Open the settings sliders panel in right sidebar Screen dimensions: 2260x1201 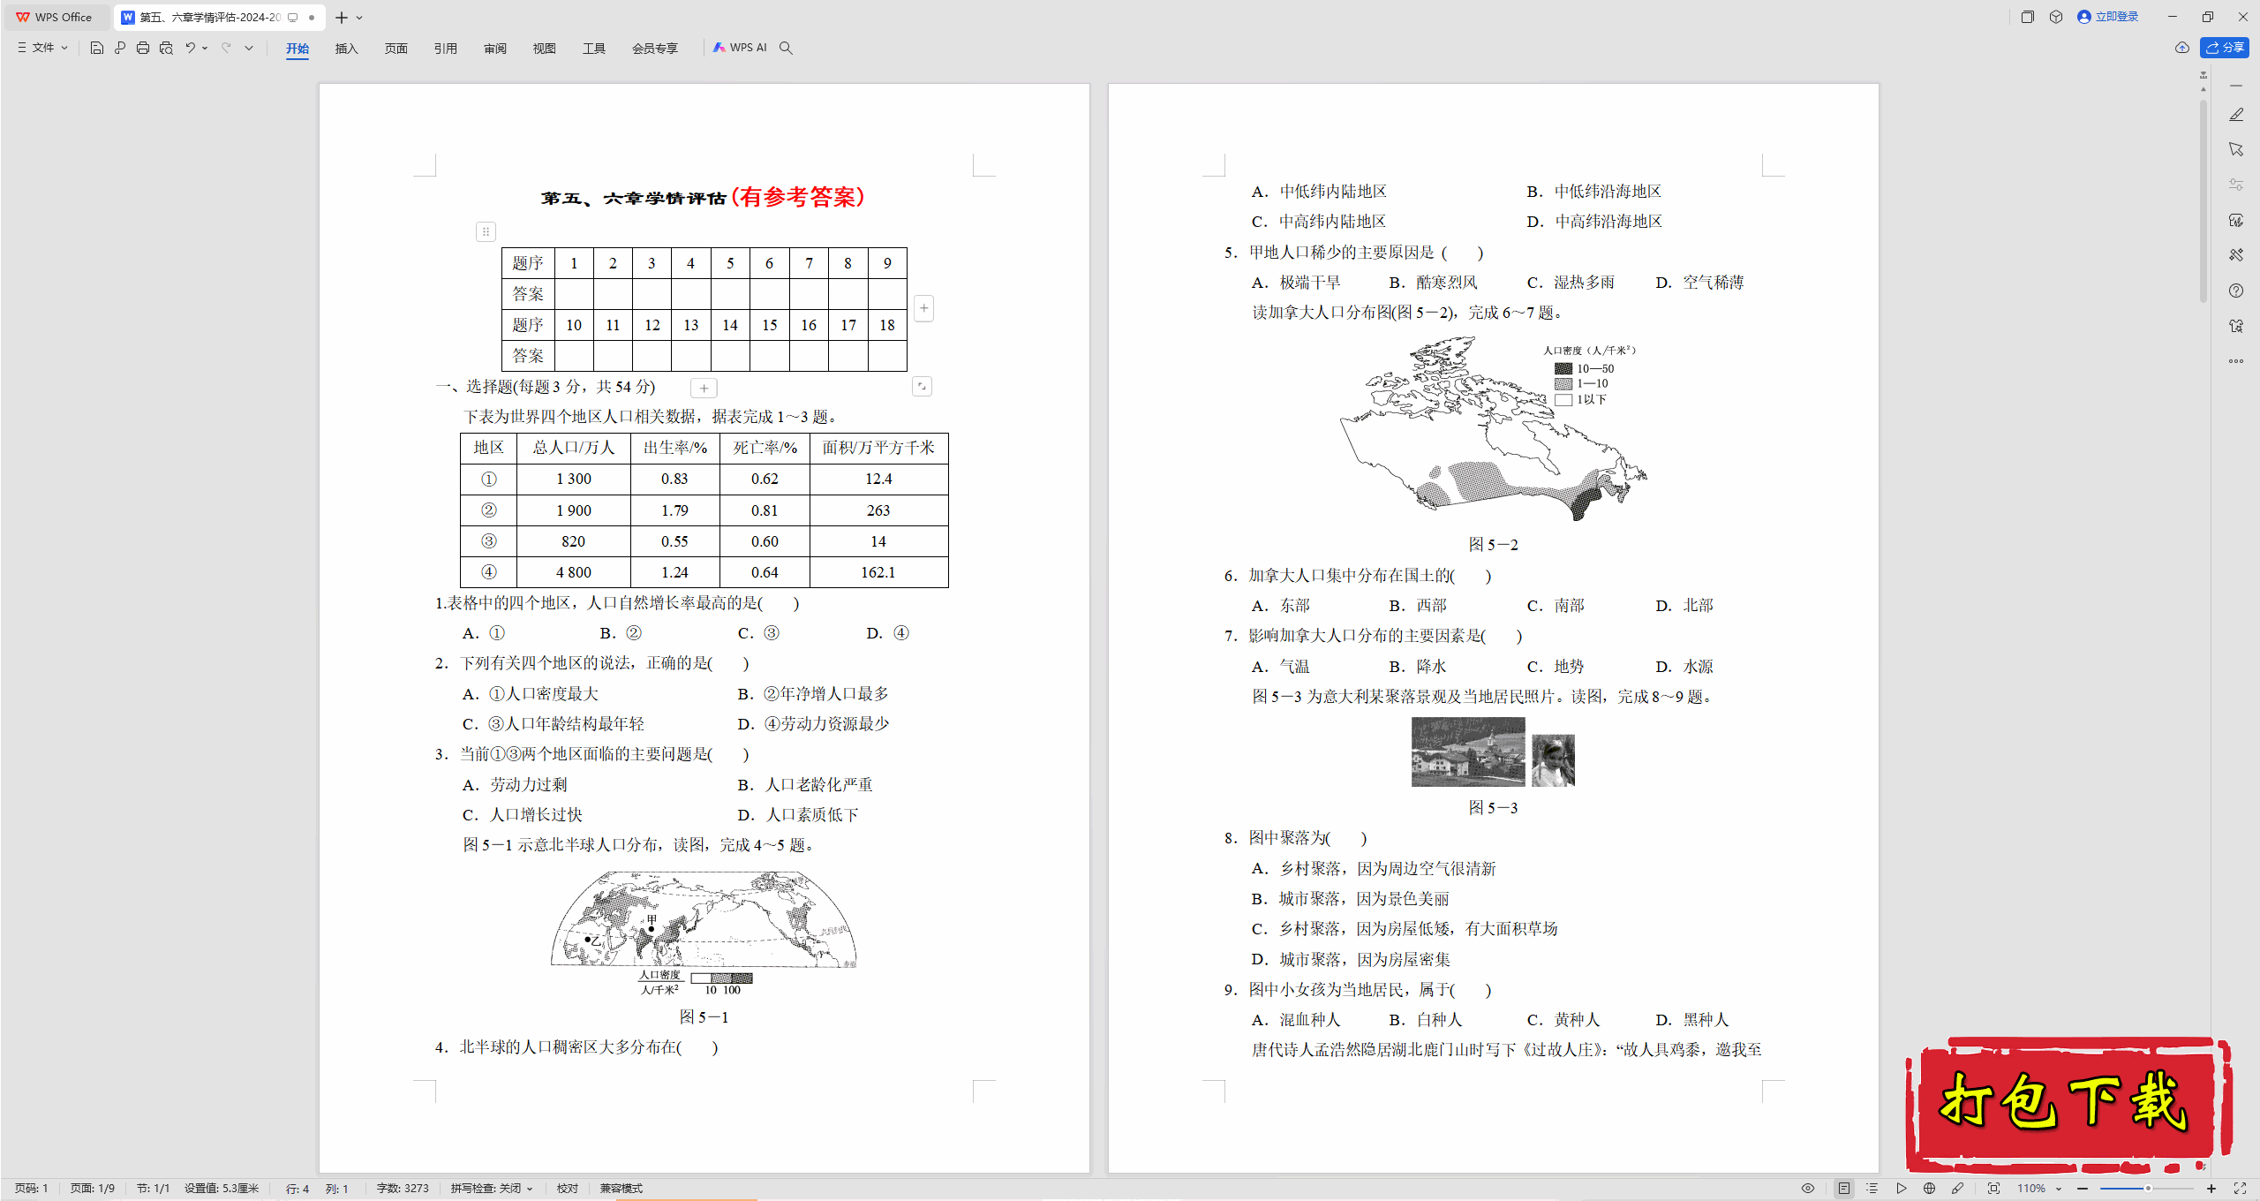[x=2236, y=185]
